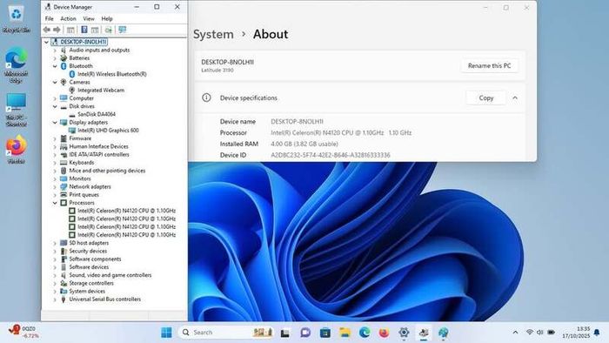Expand Audio inputs and outputs node
Image resolution: width=609 pixels, height=343 pixels.
tap(55, 50)
